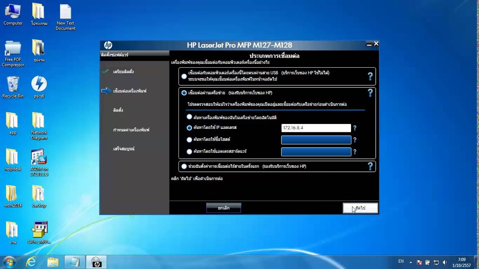Click เสร็จสมบูรณ์ step in sidebar
Screen dimensions: 479x269
click(x=124, y=149)
